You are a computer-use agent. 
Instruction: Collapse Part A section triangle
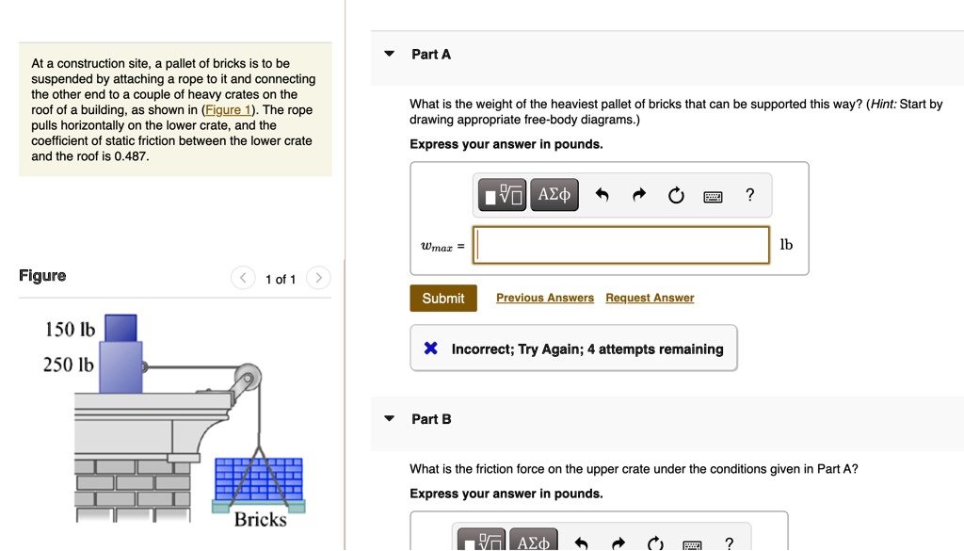[389, 54]
